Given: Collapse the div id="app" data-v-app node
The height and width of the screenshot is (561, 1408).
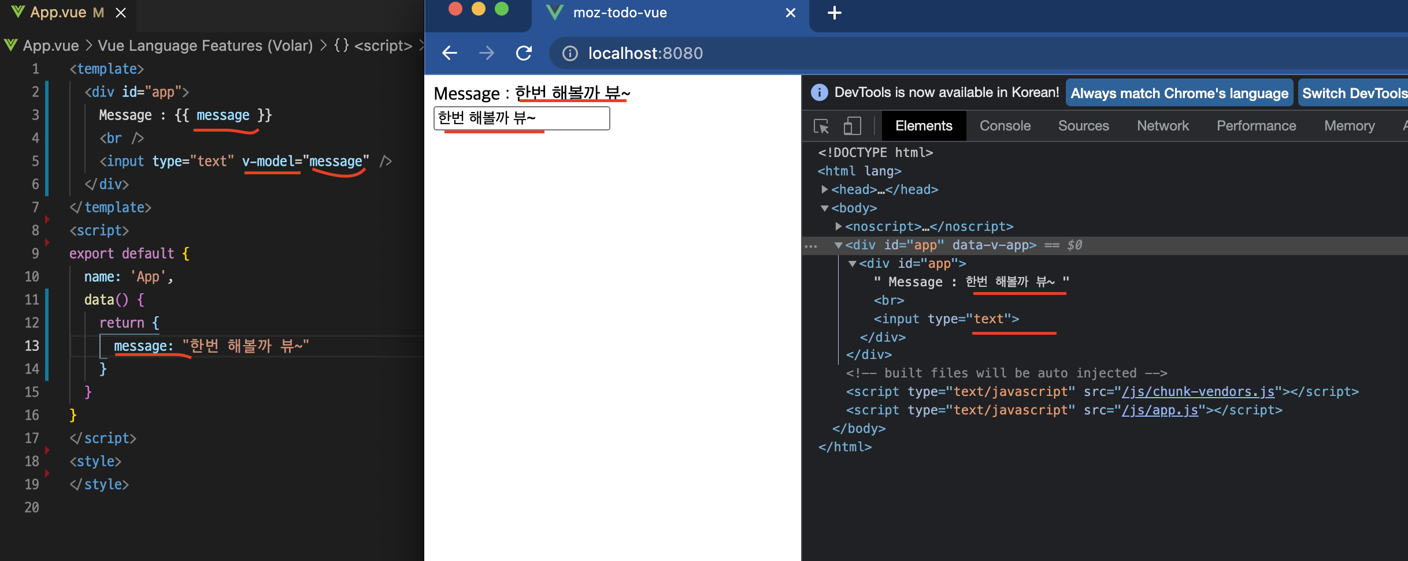Looking at the screenshot, I should click(839, 245).
